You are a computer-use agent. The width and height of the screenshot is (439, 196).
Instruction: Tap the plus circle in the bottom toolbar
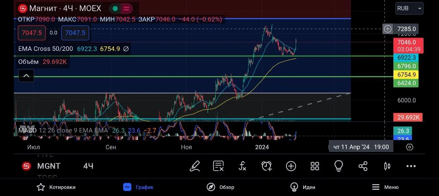tap(291, 166)
